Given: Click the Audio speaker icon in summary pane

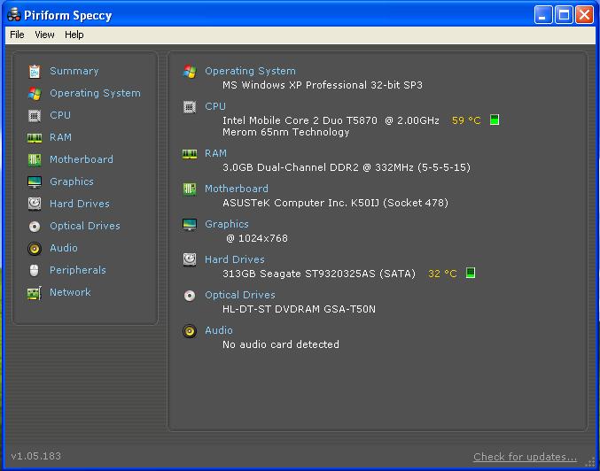Looking at the screenshot, I should click(x=190, y=331).
